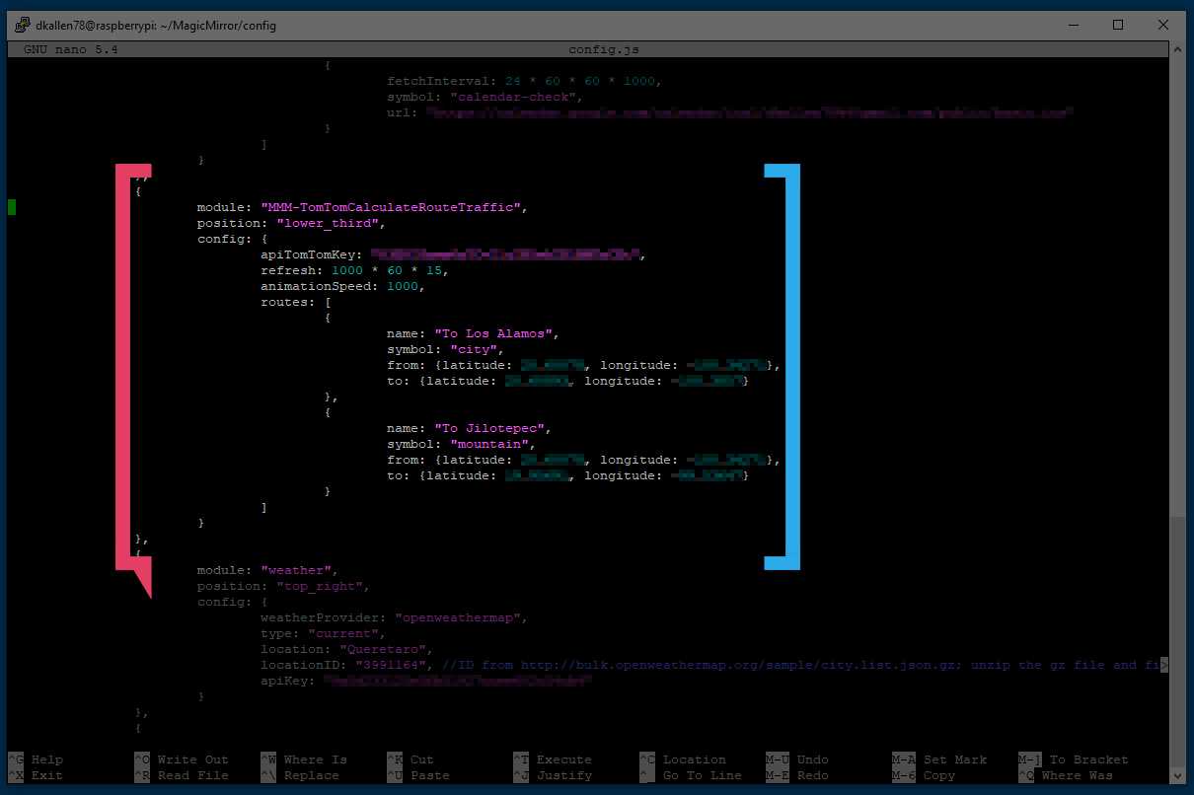Click the routes: [ line
Image resolution: width=1194 pixels, height=795 pixels.
coord(296,302)
